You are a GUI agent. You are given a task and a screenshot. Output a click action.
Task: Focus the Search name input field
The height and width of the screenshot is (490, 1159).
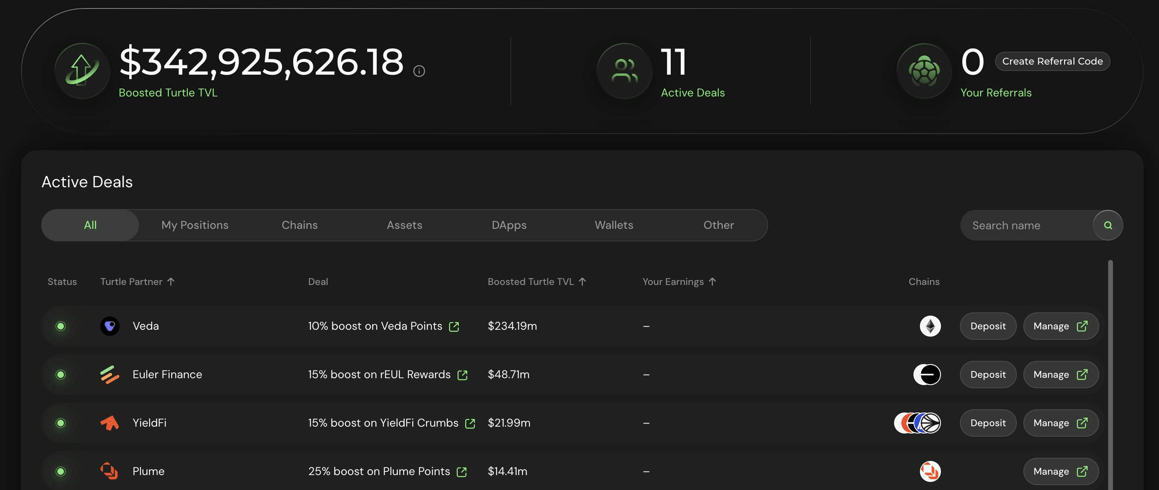[1026, 225]
